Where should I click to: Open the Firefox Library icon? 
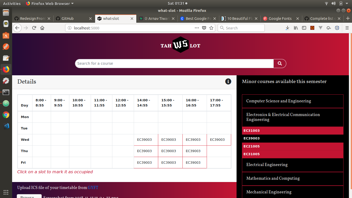[x=296, y=28]
